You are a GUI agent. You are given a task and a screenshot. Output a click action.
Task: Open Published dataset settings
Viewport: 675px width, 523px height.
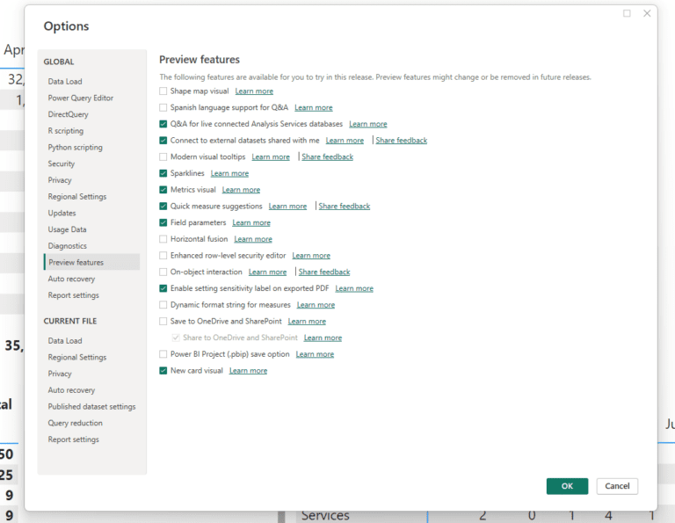(x=91, y=406)
